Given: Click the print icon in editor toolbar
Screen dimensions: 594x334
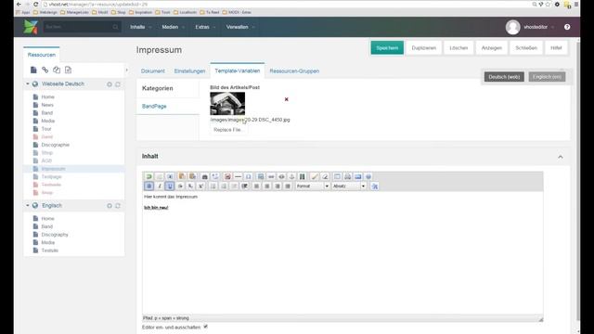Looking at the screenshot, I should pos(347,176).
